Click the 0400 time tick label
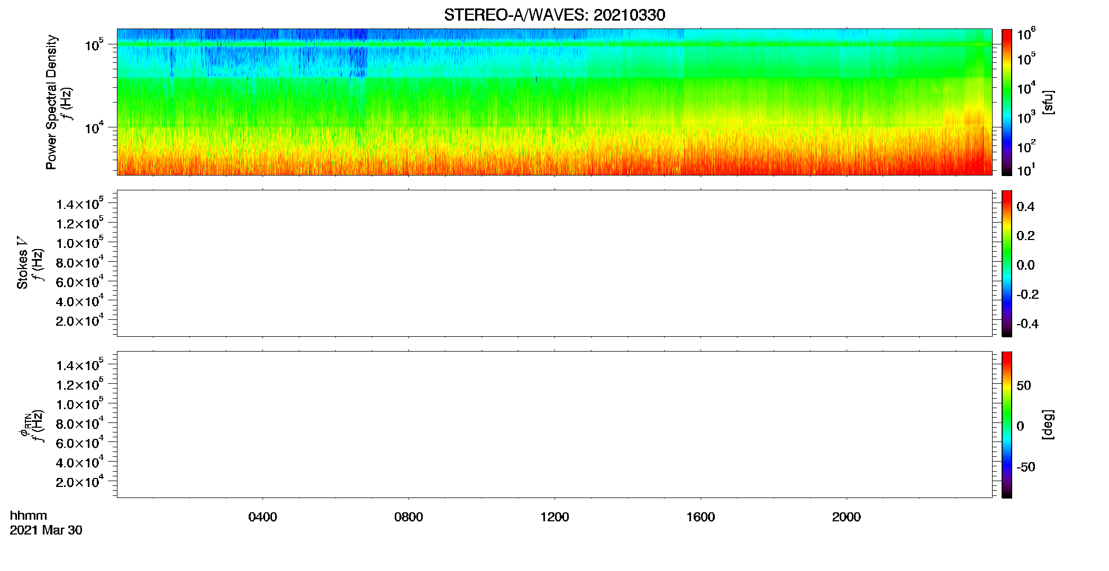This screenshot has width=1109, height=571. (262, 517)
